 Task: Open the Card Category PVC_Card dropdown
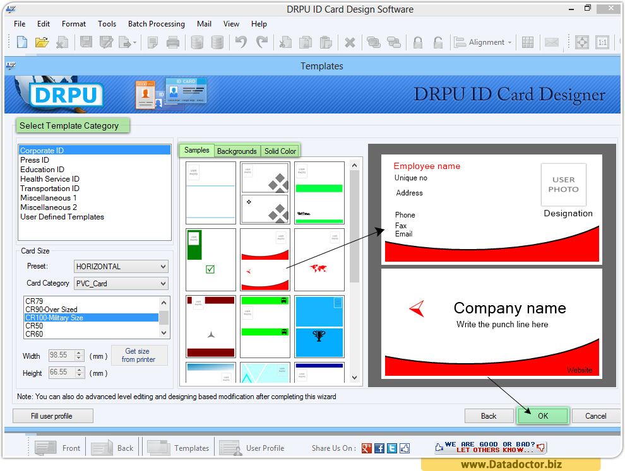click(121, 284)
